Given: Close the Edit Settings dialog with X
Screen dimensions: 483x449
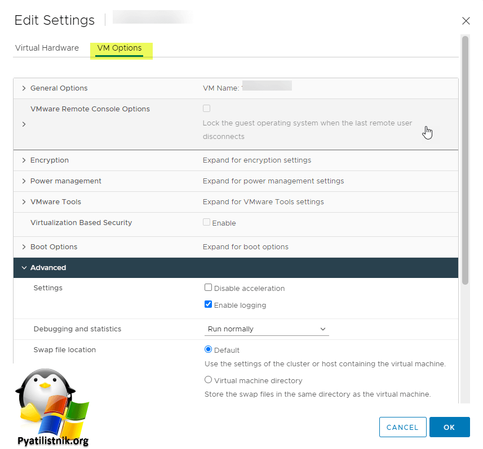Looking at the screenshot, I should pyautogui.click(x=466, y=21).
